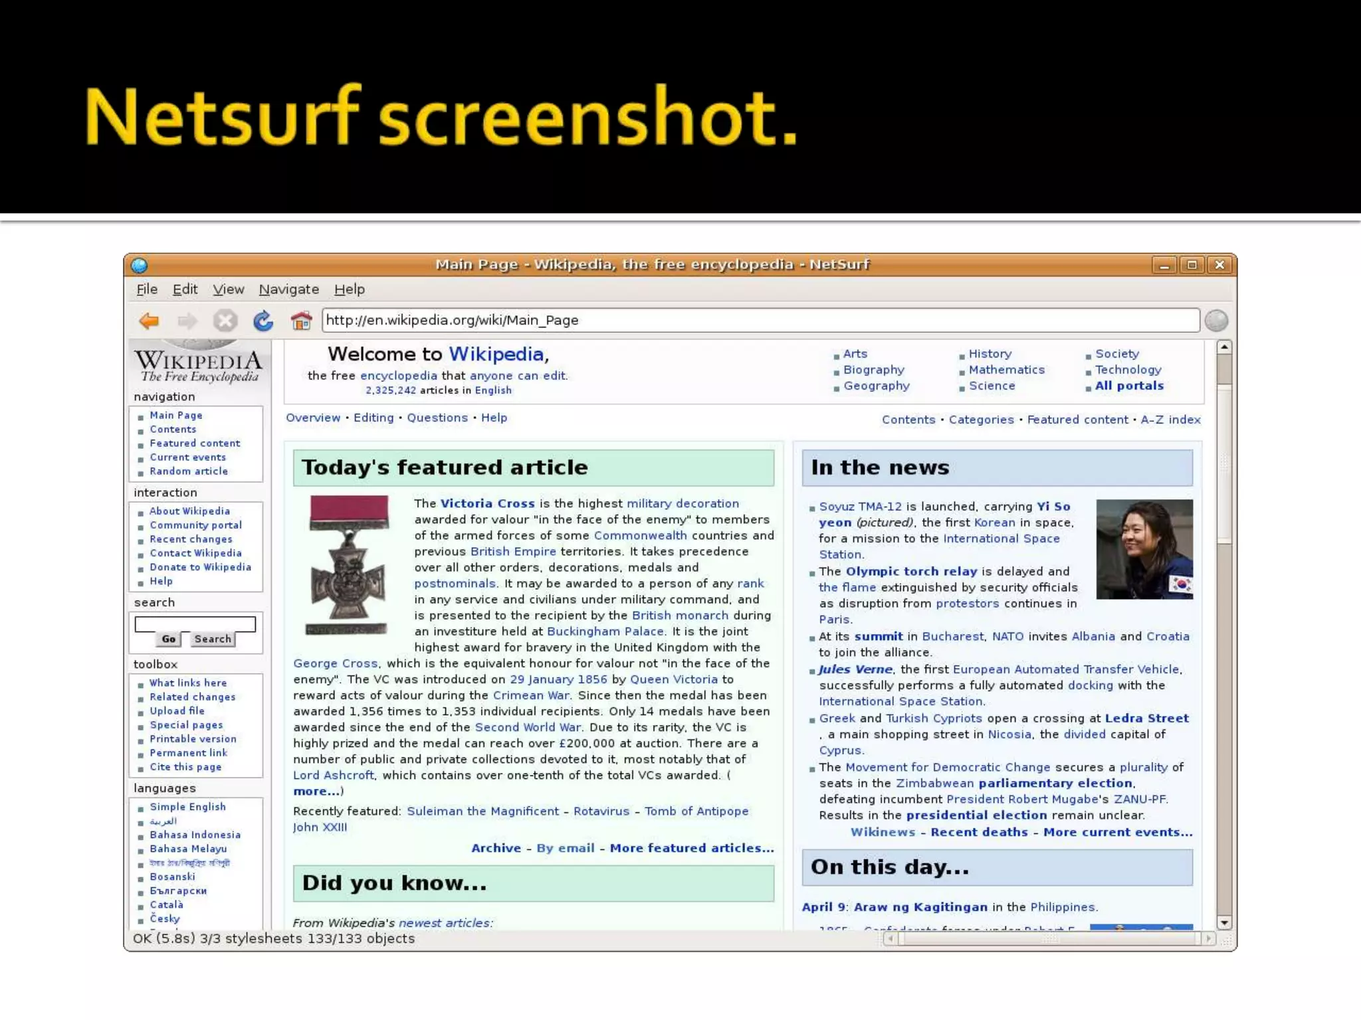Screen dimensions: 1361x1020
Task: Click the orange Back arrow button
Action: tap(149, 321)
